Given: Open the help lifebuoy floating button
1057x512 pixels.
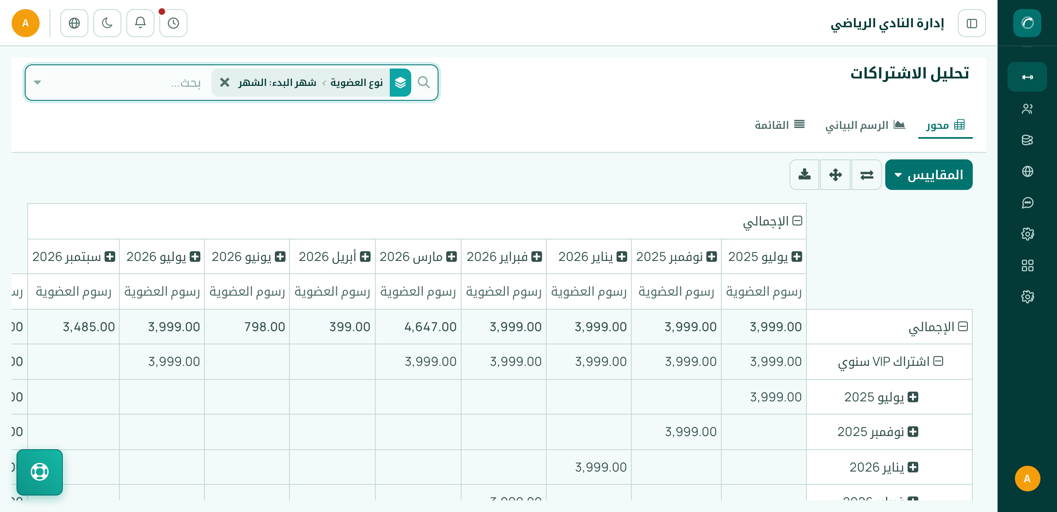Looking at the screenshot, I should tap(40, 472).
